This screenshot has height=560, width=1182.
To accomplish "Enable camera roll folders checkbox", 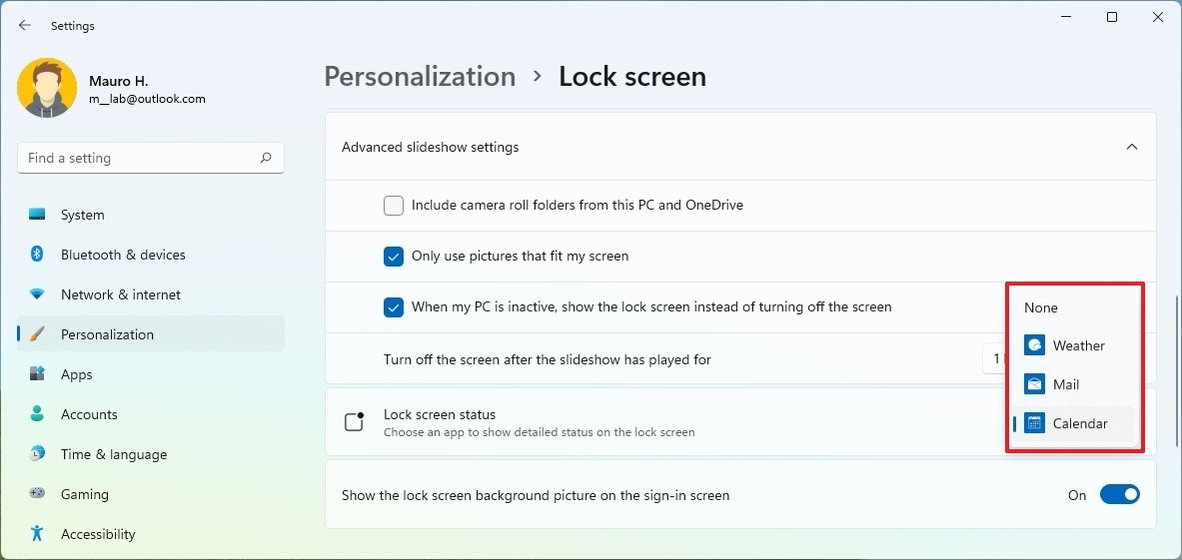I will tap(394, 205).
